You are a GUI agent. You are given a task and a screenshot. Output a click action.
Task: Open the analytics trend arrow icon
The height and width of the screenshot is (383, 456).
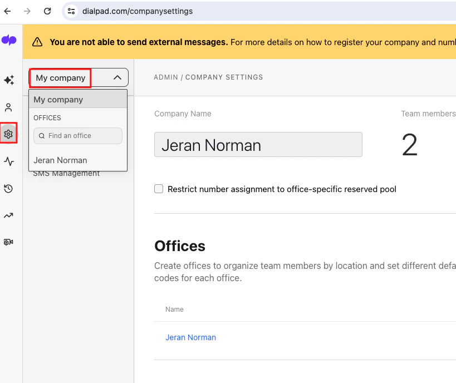pos(8,215)
